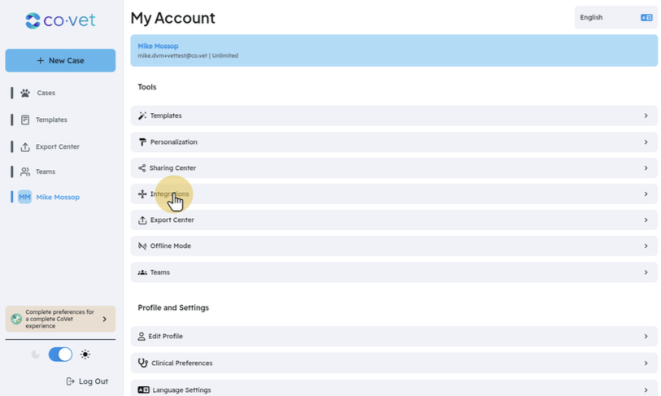
Task: Click the language icon in English selector
Action: tap(646, 17)
